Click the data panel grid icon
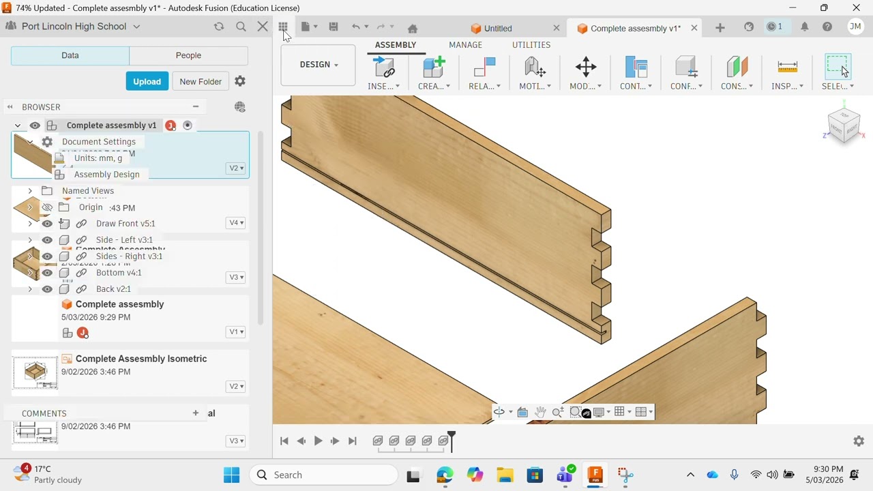This screenshot has height=491, width=873. (282, 27)
